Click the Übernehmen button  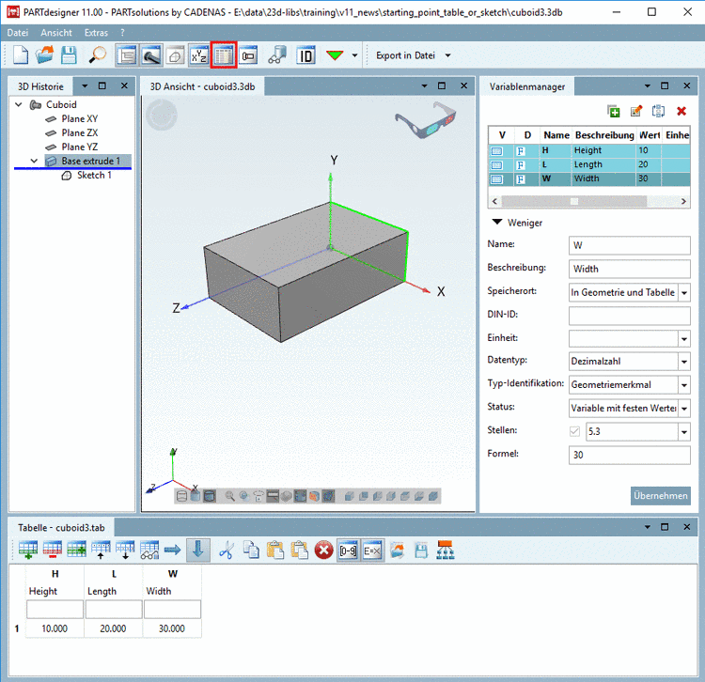point(660,496)
